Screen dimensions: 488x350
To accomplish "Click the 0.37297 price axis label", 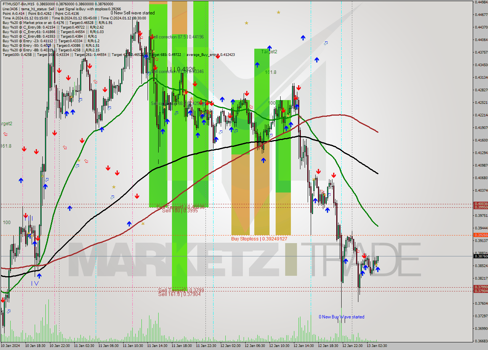I will coord(481,316).
